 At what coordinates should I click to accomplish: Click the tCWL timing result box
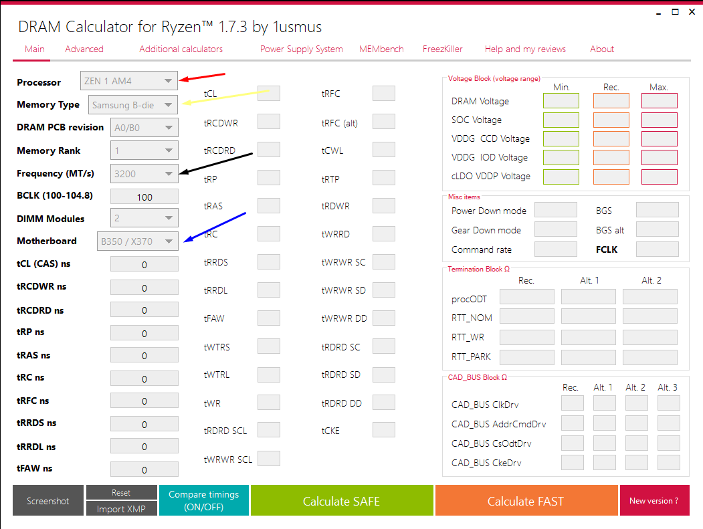tap(384, 150)
